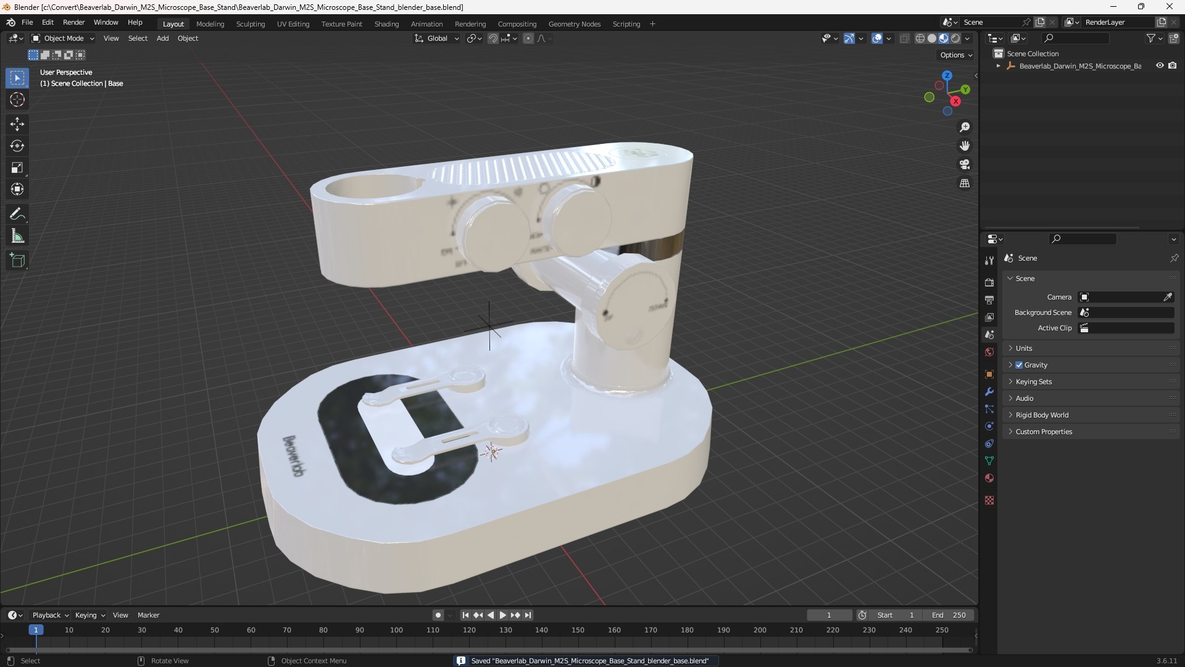Select the Move tool
The image size is (1185, 667).
(x=17, y=124)
